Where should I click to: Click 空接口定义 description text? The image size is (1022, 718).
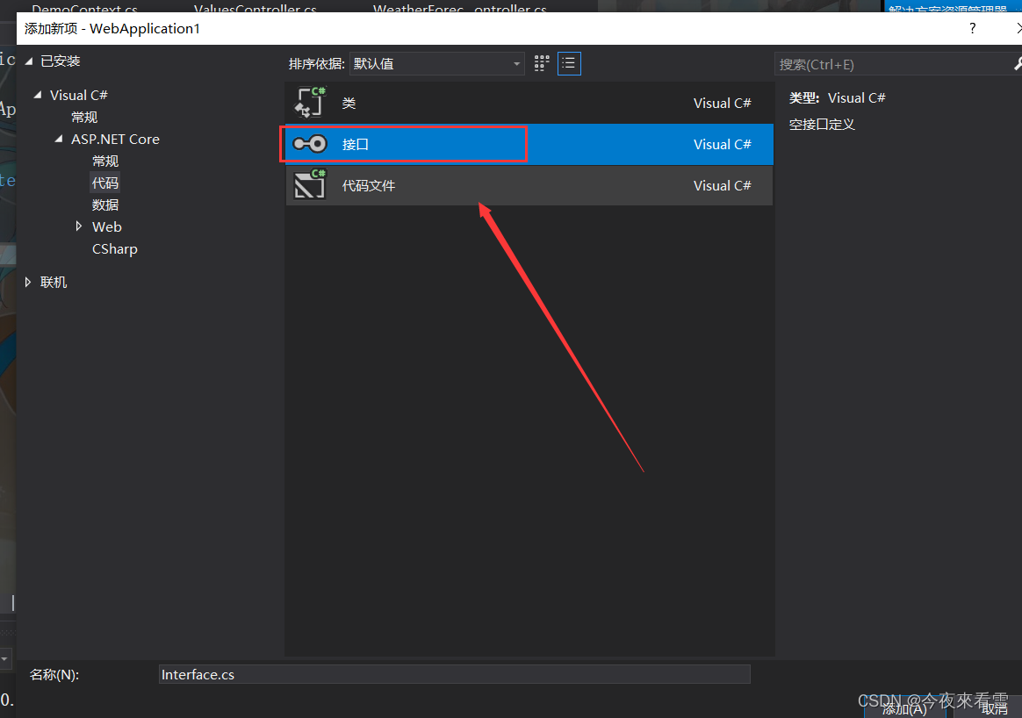pos(822,125)
